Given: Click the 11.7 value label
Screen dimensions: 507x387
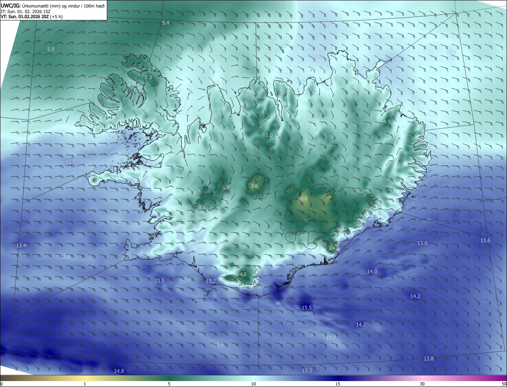Looking at the screenshot, I should pos(331,338).
